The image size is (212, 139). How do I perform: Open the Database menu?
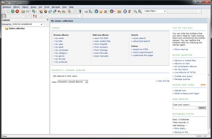tap(7, 7)
